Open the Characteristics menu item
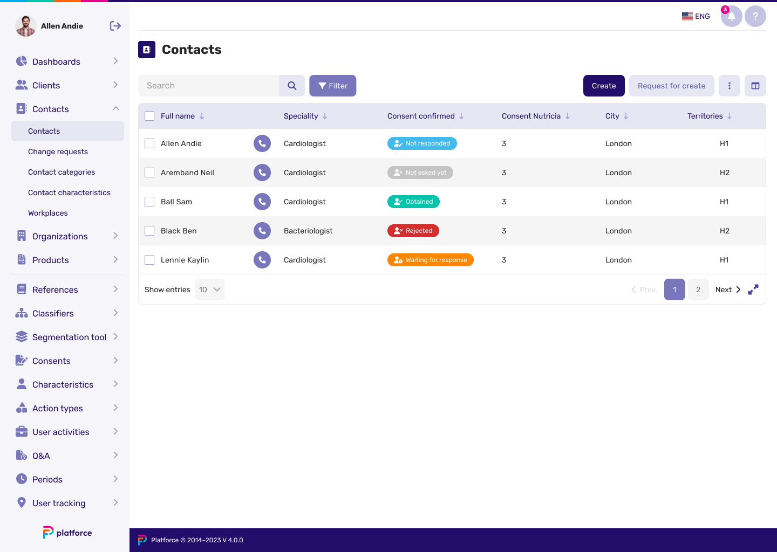777x552 pixels. 67,384
